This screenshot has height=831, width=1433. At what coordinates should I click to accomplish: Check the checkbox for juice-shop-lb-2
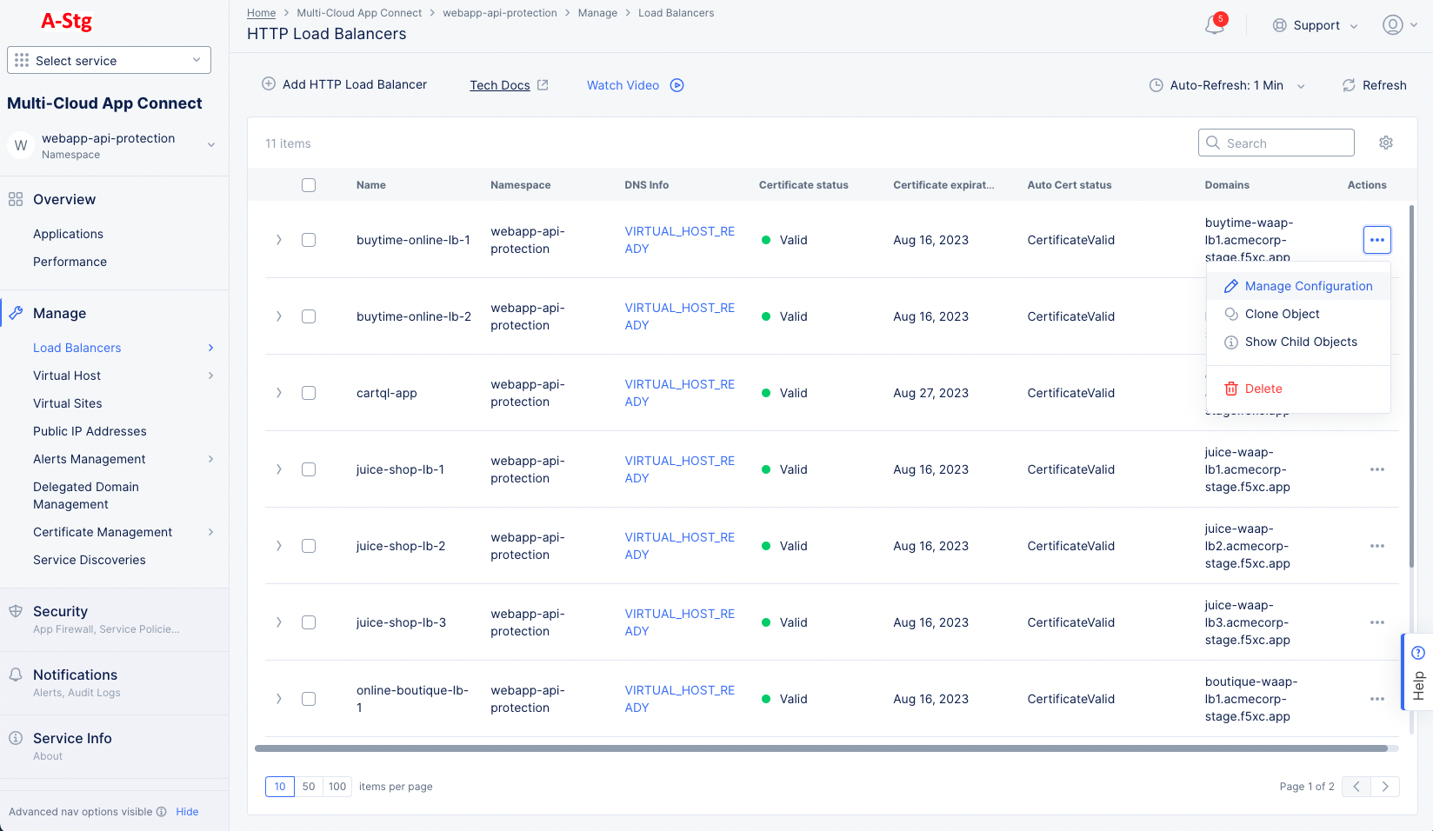(309, 546)
